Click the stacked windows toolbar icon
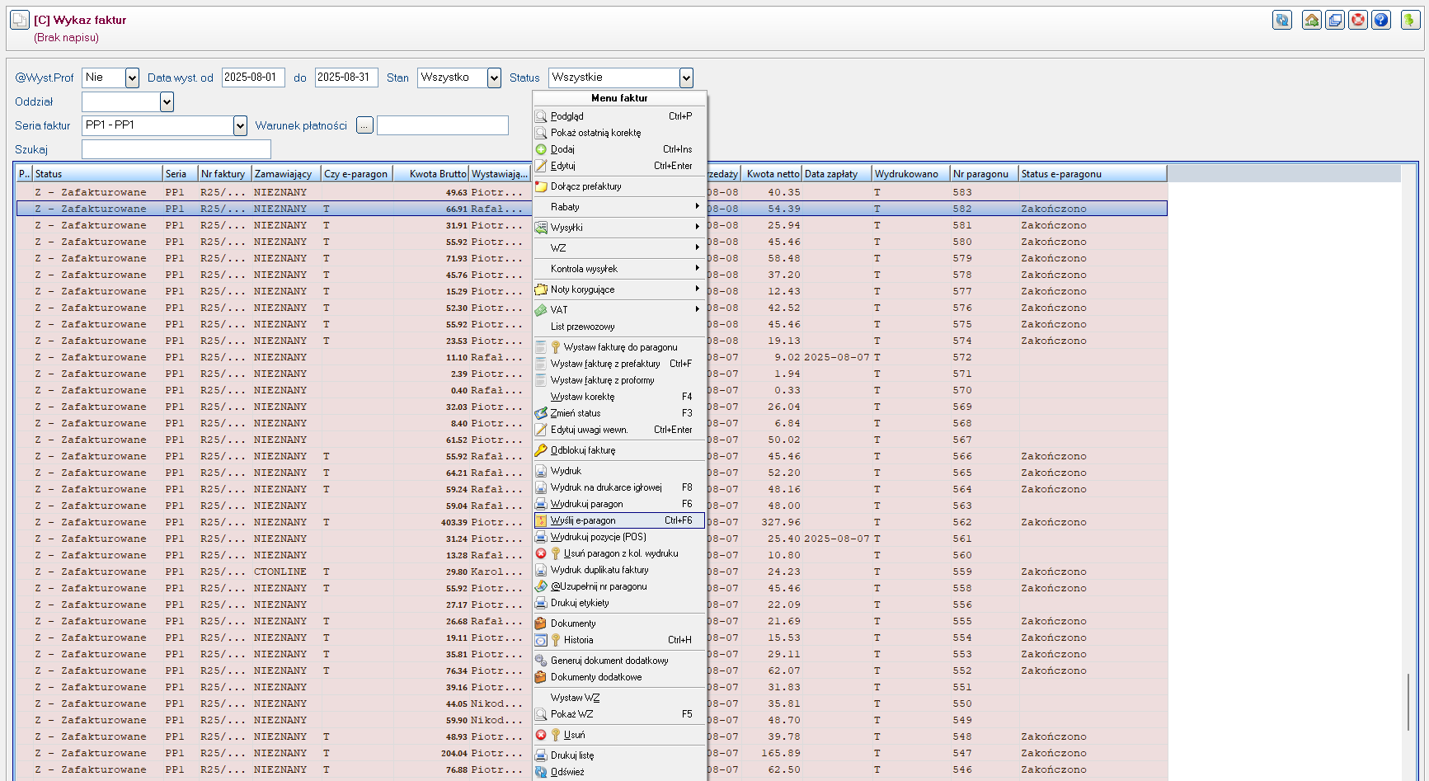1429x781 pixels. [1335, 20]
